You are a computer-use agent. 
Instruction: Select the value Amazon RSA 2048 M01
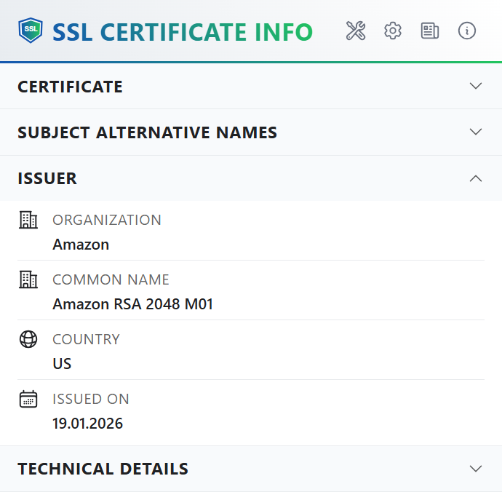coord(133,304)
